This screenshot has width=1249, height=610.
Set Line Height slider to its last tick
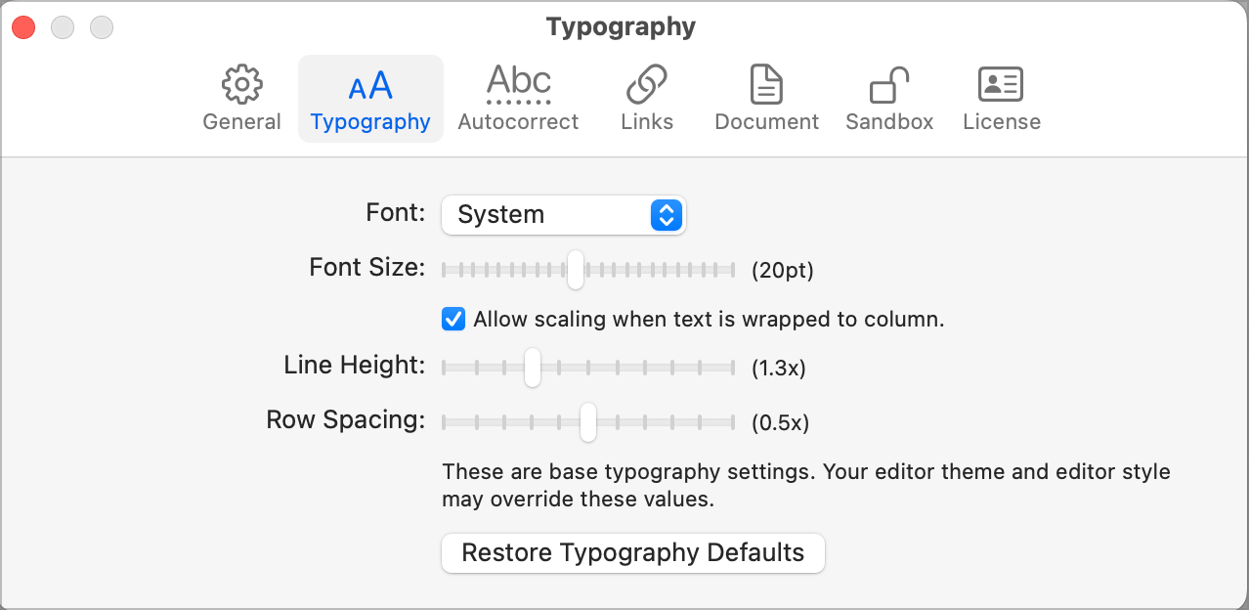tap(733, 368)
